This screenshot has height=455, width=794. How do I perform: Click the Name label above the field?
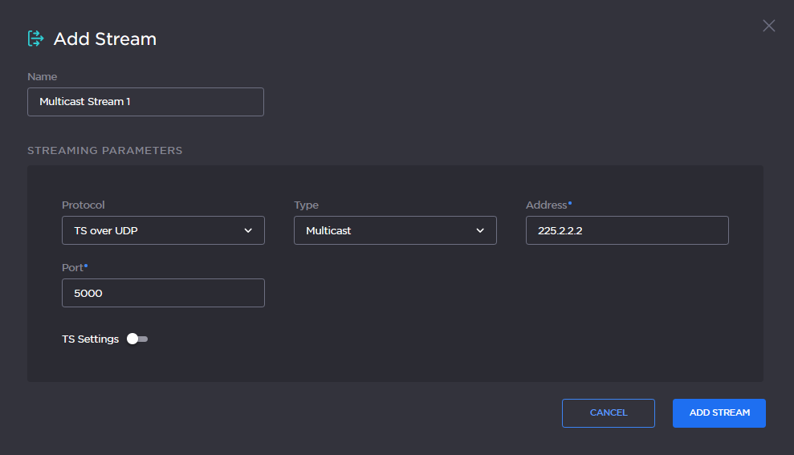point(42,76)
